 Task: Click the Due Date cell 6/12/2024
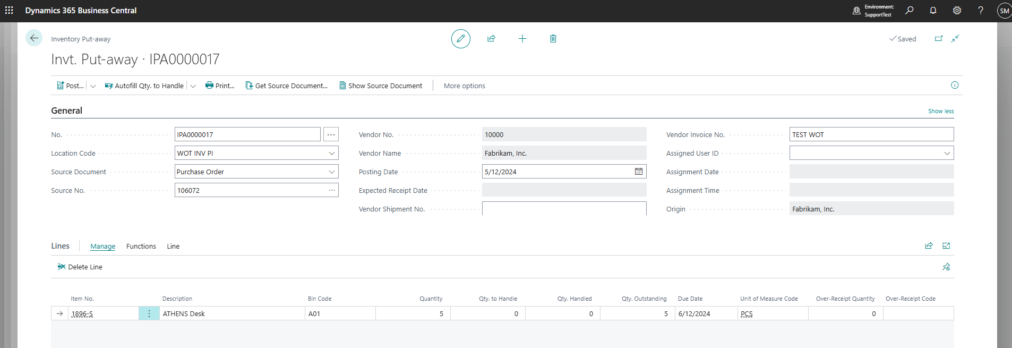coord(706,313)
